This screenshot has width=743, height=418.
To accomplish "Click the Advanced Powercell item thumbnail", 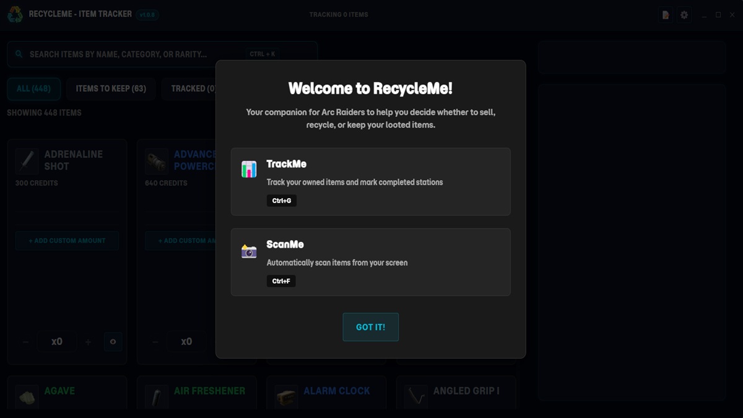I will [157, 160].
